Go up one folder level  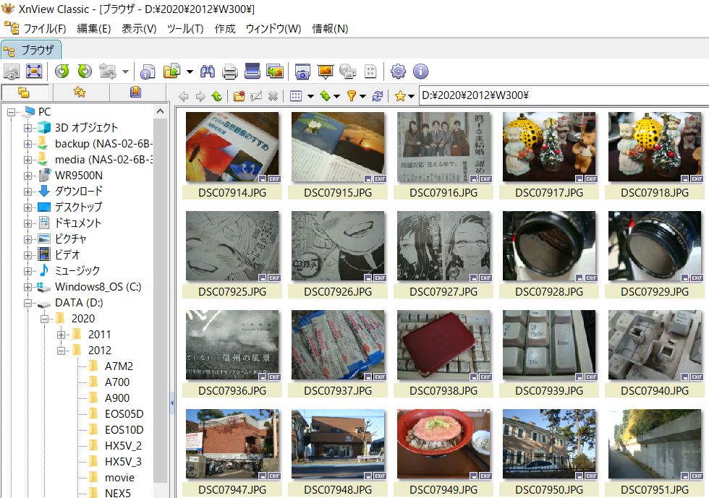tap(217, 96)
